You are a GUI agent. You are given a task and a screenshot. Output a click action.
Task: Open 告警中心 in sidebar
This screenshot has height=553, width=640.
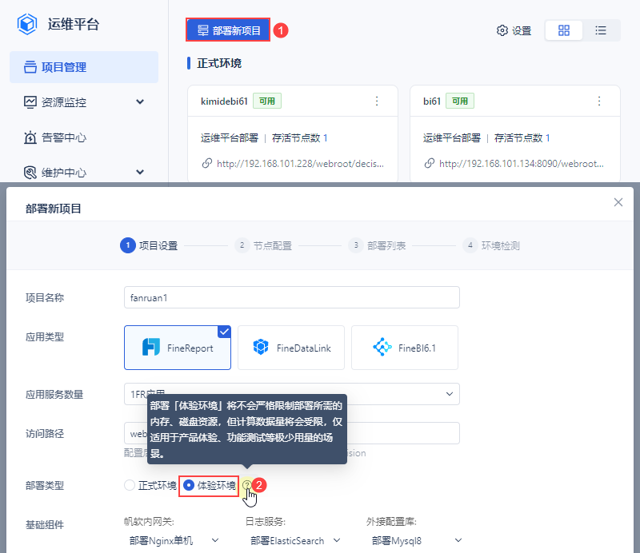click(x=84, y=137)
